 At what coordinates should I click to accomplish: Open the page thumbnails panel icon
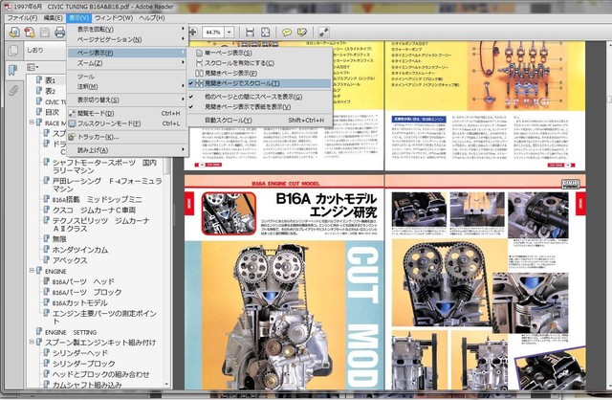coord(13,50)
